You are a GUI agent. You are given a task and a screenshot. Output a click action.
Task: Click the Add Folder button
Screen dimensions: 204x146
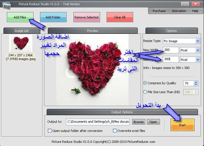[x=53, y=17]
